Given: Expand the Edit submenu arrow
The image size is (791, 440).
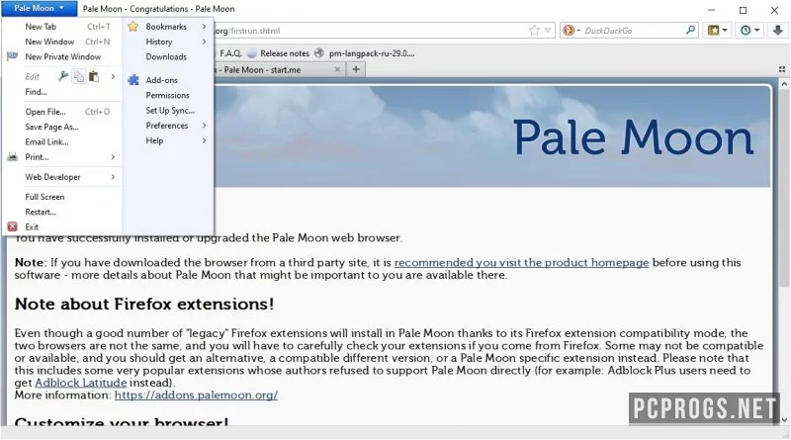Looking at the screenshot, I should coord(113,77).
